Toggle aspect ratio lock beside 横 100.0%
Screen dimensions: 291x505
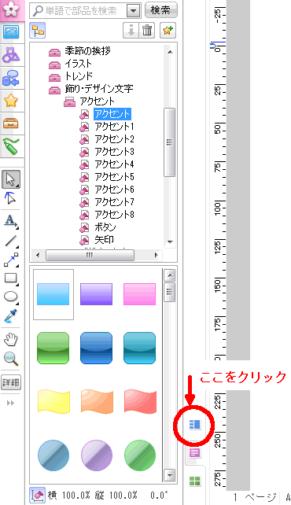tap(37, 495)
